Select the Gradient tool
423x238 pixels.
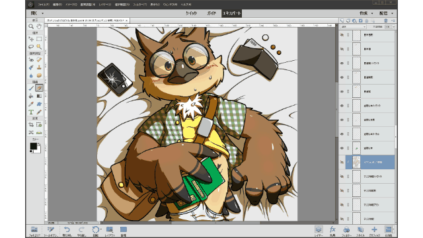pyautogui.click(x=39, y=96)
